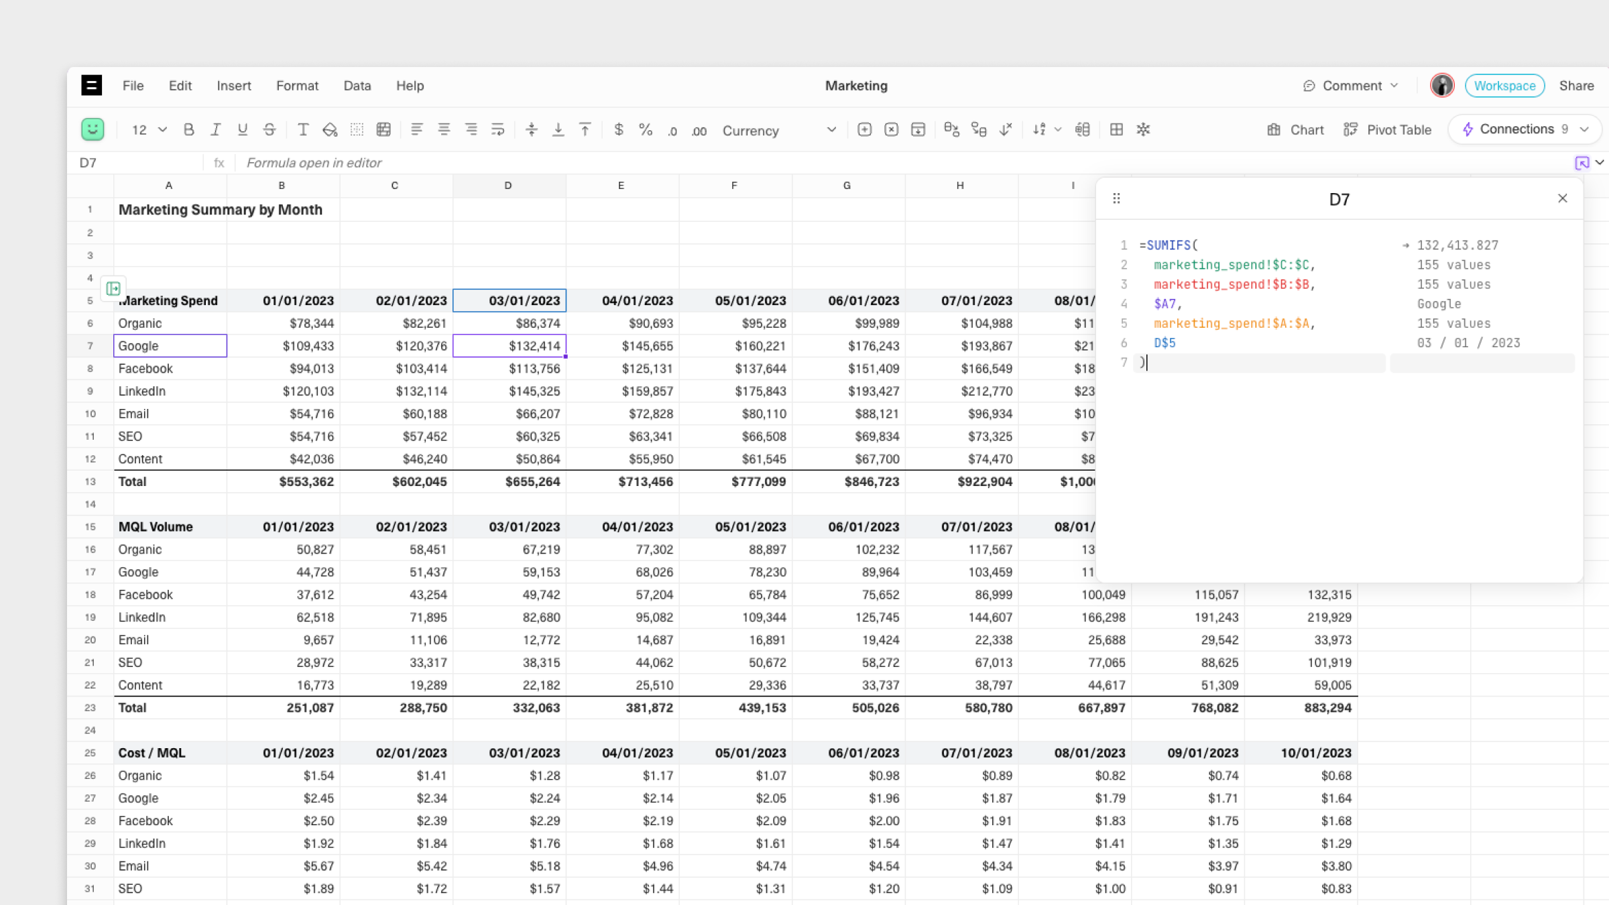The height and width of the screenshot is (905, 1609).
Task: Open the Comment dropdown
Action: [1350, 85]
